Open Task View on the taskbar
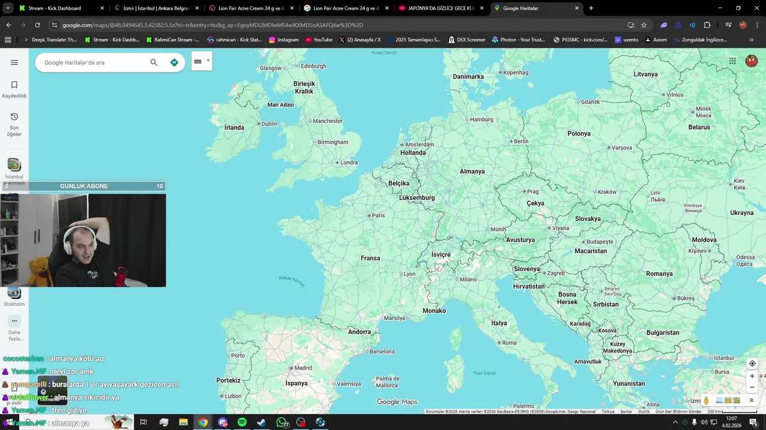Viewport: 766px width, 430px height. pyautogui.click(x=144, y=422)
